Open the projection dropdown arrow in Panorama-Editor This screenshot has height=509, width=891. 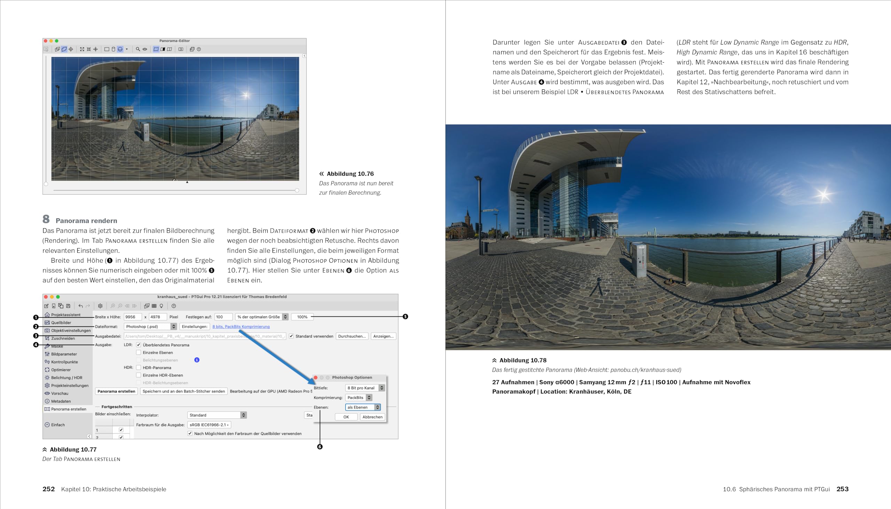[127, 49]
